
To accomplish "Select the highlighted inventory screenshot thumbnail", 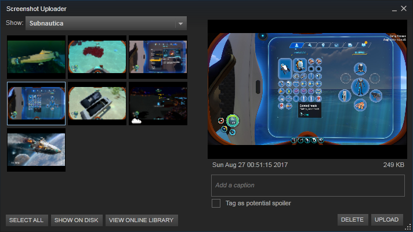I will click(x=37, y=103).
